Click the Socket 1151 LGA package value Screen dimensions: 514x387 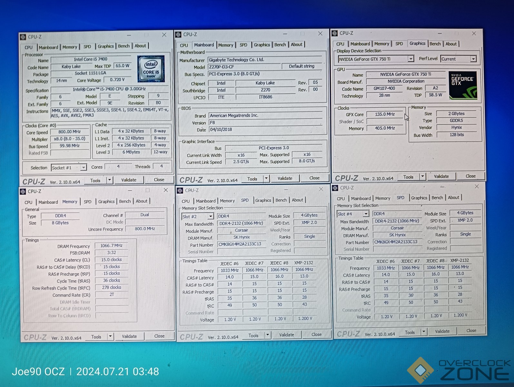click(x=91, y=73)
